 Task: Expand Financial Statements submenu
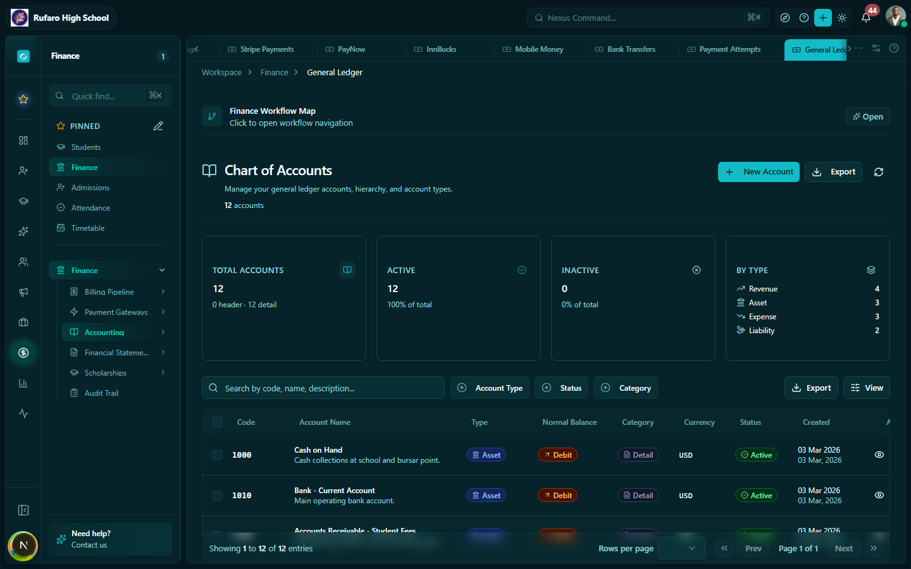163,352
